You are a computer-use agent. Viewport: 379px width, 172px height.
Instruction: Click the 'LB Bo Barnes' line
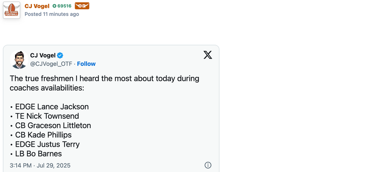tap(38, 154)
